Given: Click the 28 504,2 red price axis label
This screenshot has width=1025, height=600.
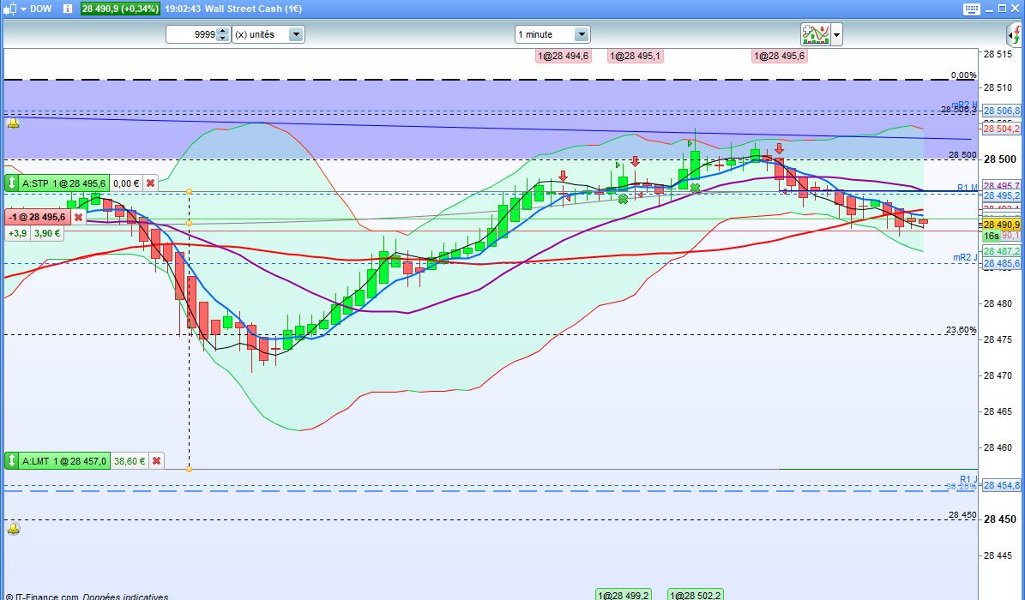Looking at the screenshot, I should pos(1002,129).
